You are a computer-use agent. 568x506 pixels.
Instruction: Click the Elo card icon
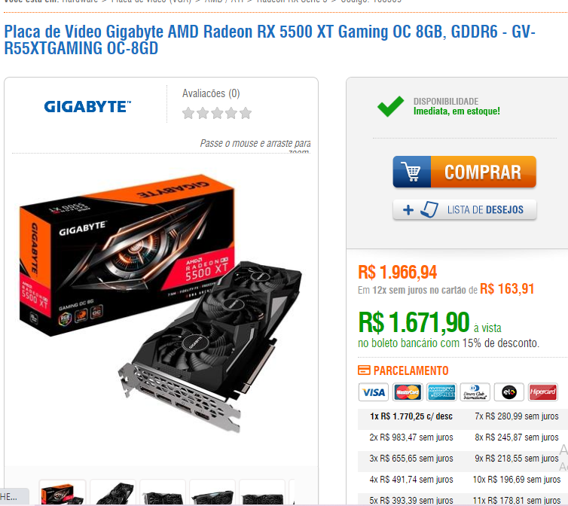(509, 392)
